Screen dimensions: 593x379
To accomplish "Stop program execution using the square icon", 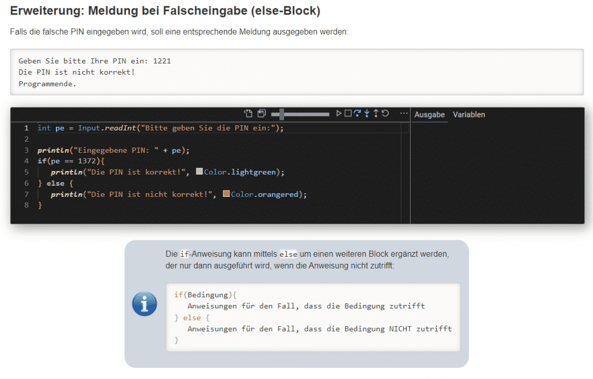I will click(347, 113).
